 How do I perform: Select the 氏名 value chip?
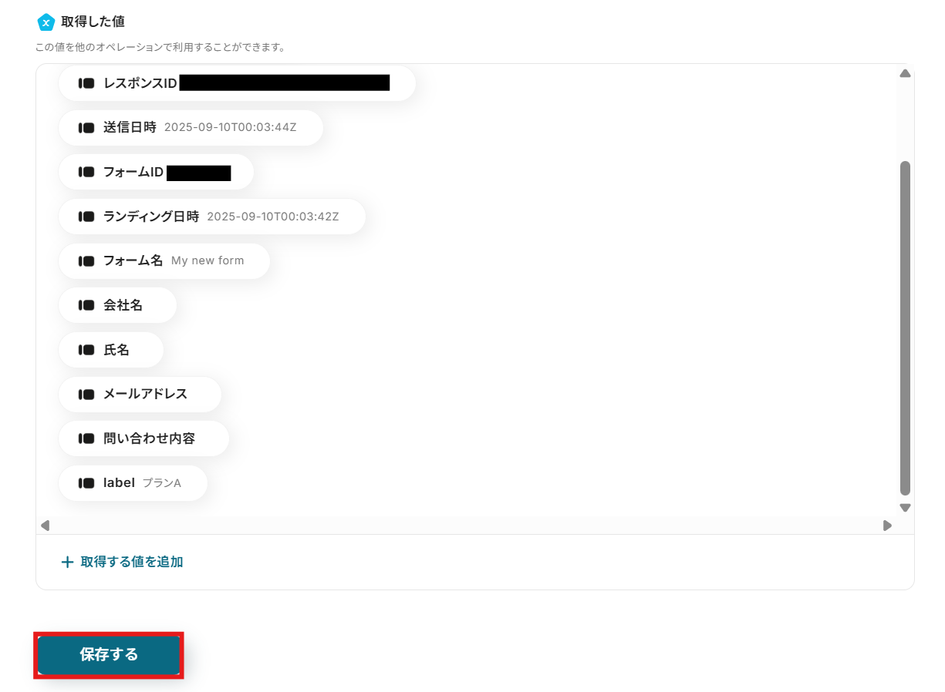point(111,350)
